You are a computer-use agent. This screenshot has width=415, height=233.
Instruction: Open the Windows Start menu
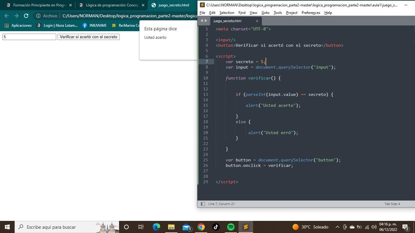[7, 227]
